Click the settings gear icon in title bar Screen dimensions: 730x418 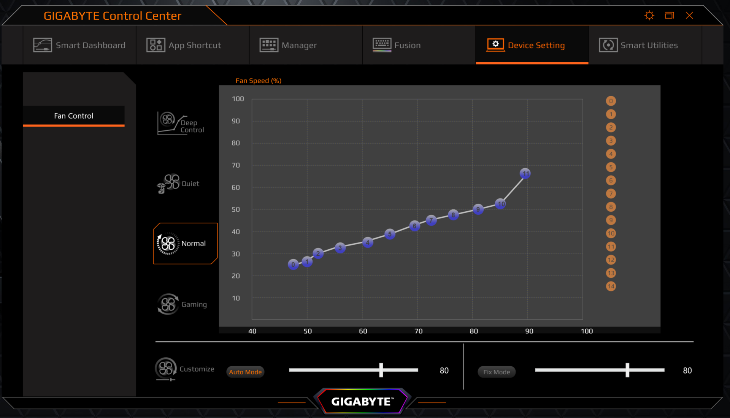click(649, 16)
